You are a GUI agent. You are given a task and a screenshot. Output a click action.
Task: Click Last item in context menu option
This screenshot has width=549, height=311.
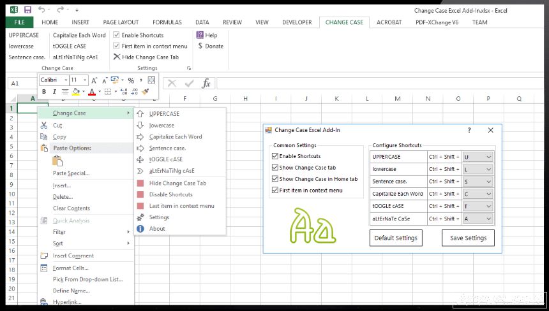click(x=182, y=206)
